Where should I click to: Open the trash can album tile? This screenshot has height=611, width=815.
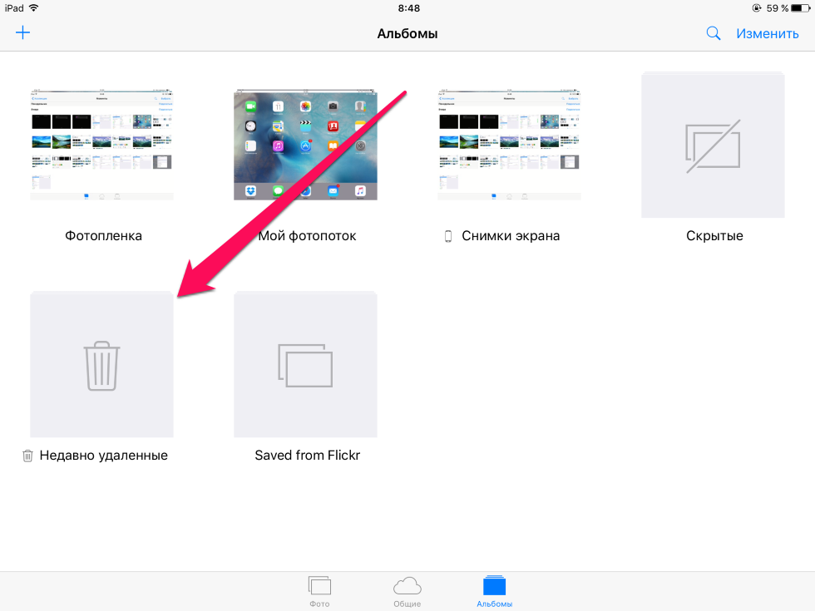[x=101, y=365]
